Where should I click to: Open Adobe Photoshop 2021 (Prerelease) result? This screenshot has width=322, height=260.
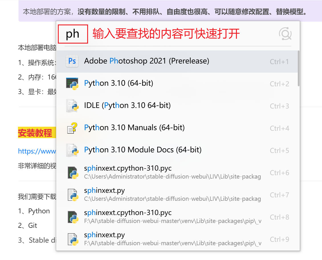tap(177, 61)
